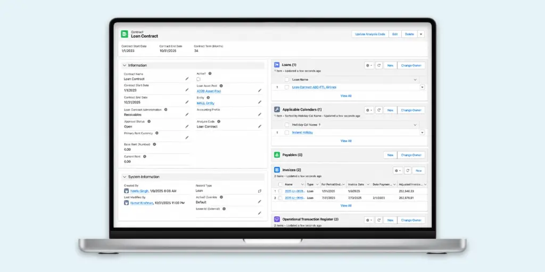Edit Analysis Code via pencil icon
This screenshot has height=272, width=545.
coord(260,126)
